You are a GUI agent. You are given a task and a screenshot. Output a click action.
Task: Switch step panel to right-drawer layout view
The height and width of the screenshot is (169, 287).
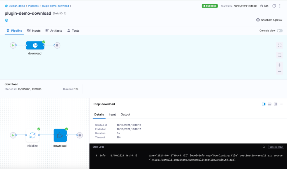click(x=276, y=104)
